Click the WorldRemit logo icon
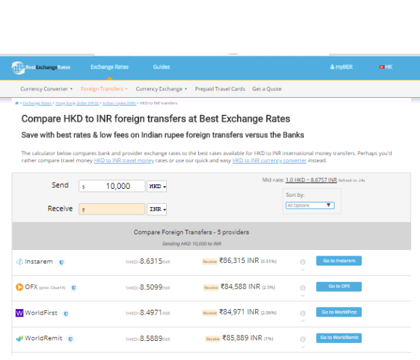 (19, 338)
